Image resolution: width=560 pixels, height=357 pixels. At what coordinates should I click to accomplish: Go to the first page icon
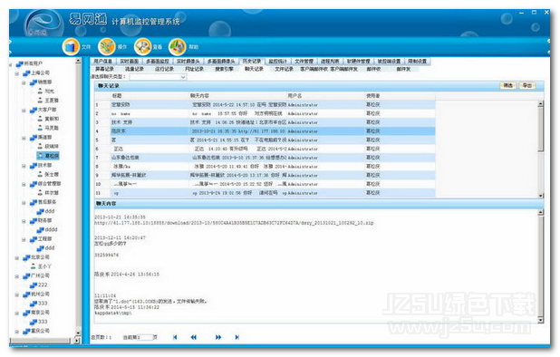point(175,337)
